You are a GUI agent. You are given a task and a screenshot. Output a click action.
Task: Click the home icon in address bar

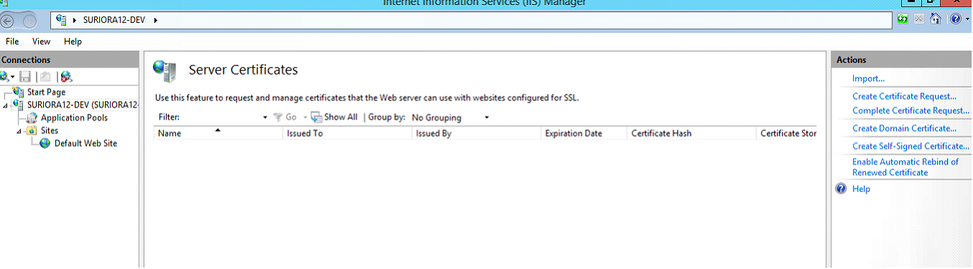coord(936,19)
